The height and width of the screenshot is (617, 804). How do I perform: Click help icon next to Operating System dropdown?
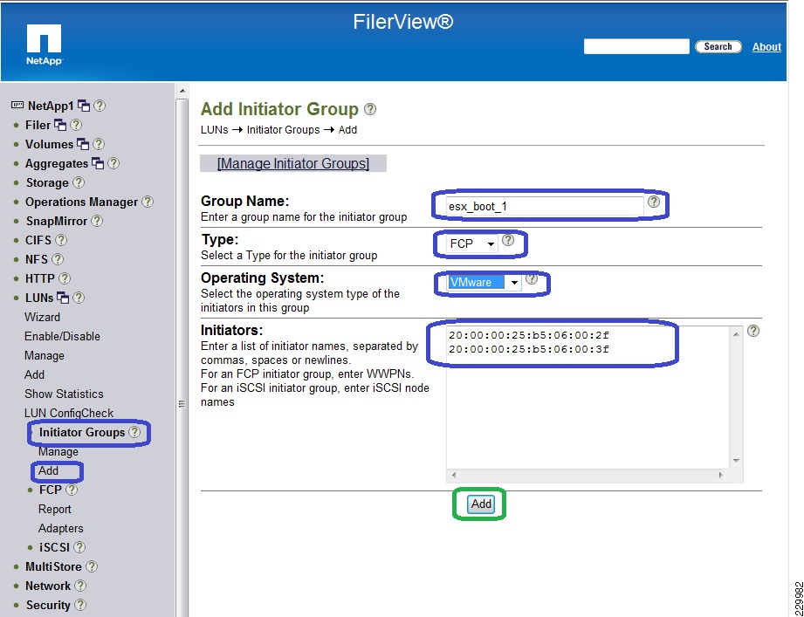532,278
